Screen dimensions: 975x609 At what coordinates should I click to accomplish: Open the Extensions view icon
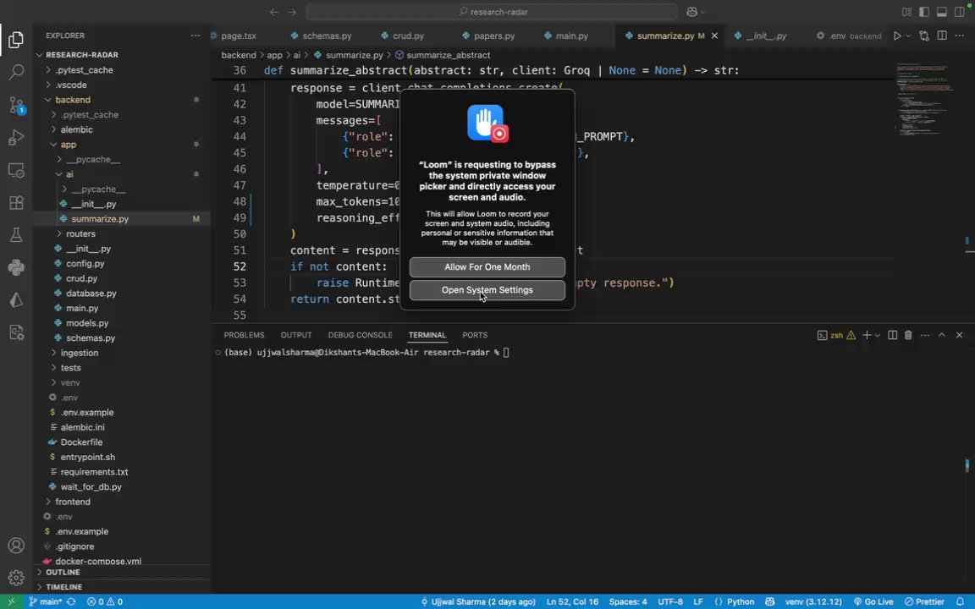pyautogui.click(x=16, y=203)
